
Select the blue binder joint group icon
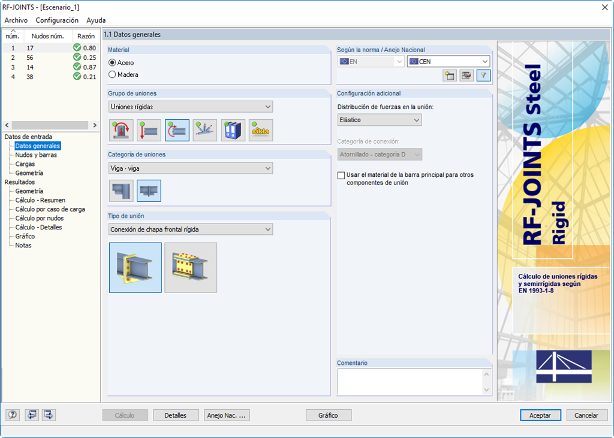[x=233, y=131]
